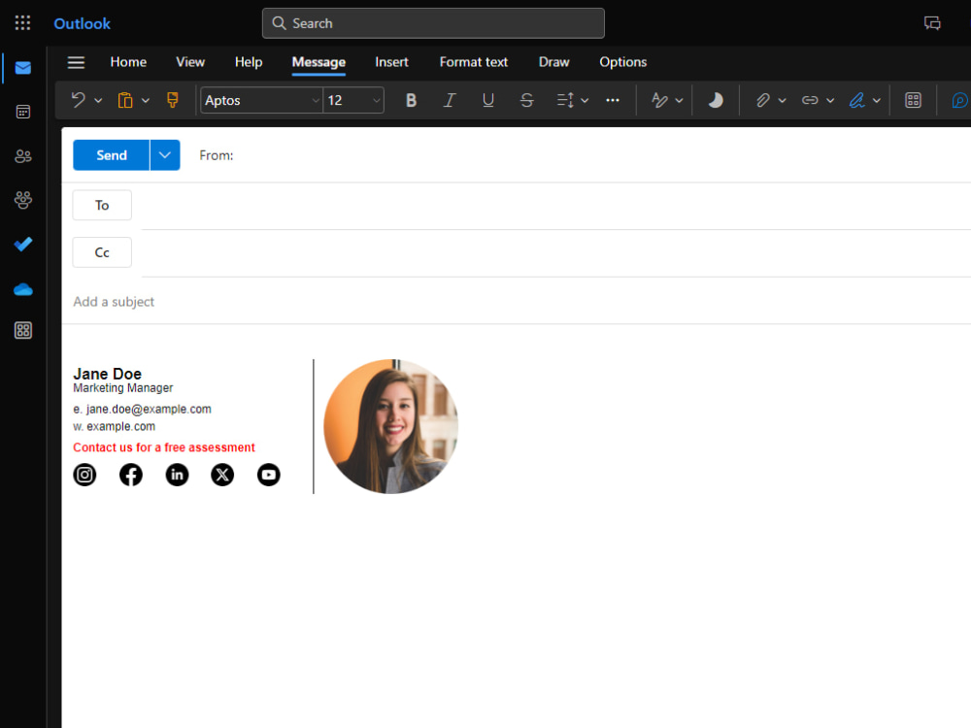Click the Send button
971x728 pixels.
(x=111, y=154)
